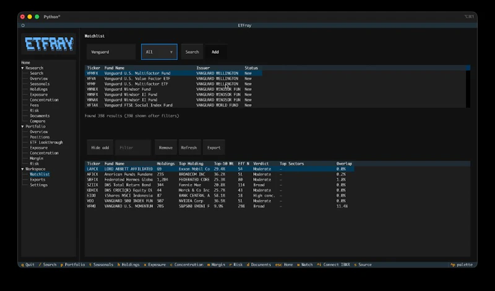Open Search under Research in the sidebar
495x291 pixels.
coord(37,73)
